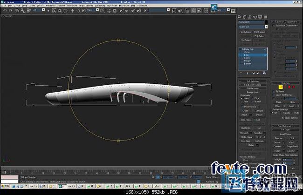This screenshot has height=195, width=303.
Task: Activate the Select and Scale tool
Action: [84, 11]
